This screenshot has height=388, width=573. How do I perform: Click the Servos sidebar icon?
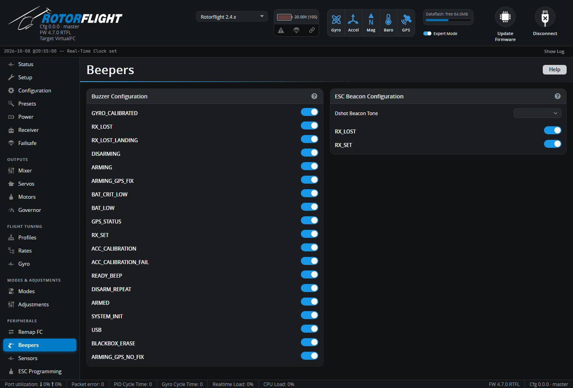tap(11, 184)
